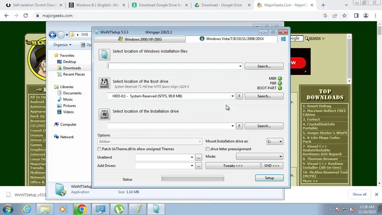Viewport: 382px width, 215px height.
Task: Enable drive letter preassignment
Action: click(x=208, y=149)
